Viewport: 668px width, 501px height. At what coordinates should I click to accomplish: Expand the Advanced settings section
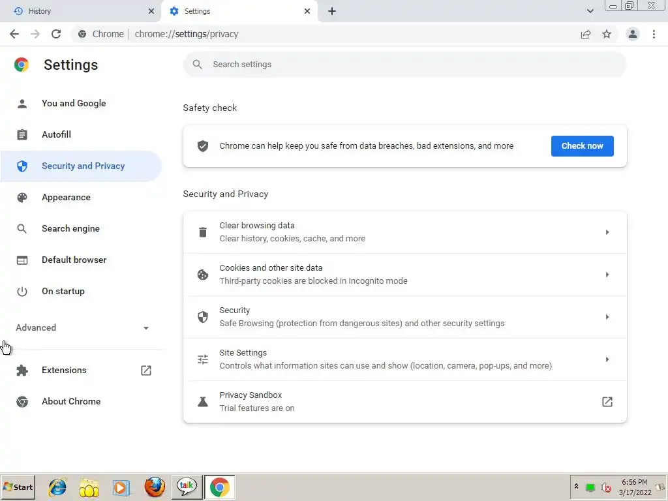point(83,327)
